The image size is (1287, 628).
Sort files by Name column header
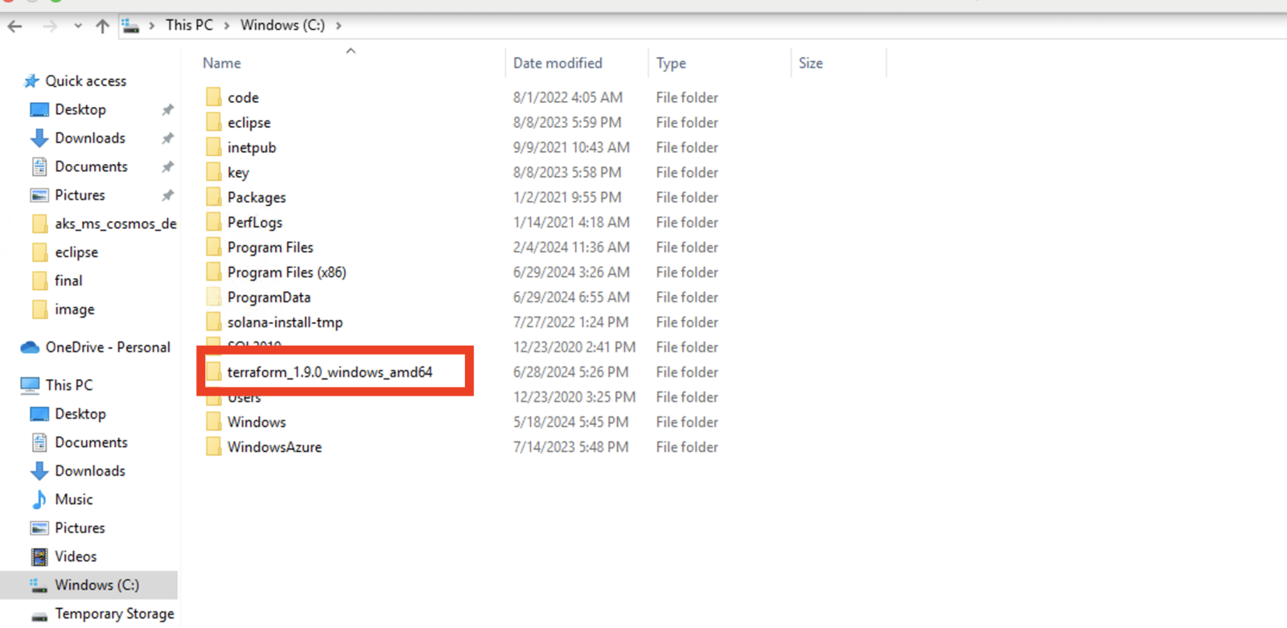[222, 63]
